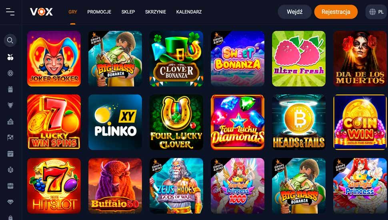This screenshot has height=220, width=388.
Task: Open the calendar icon in sidebar
Action: [x=10, y=154]
